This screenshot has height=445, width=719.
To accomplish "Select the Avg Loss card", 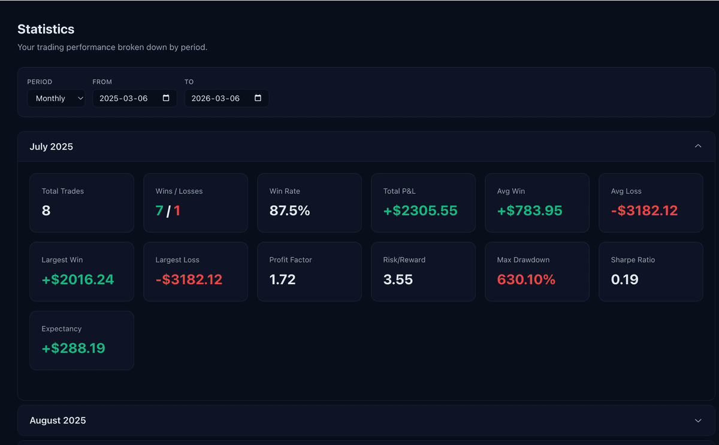I will coord(651,203).
